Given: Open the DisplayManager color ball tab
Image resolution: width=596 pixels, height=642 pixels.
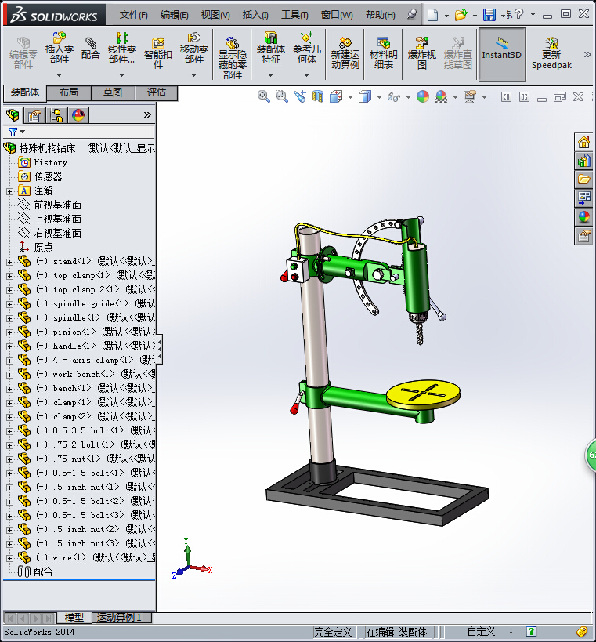Looking at the screenshot, I should [78, 115].
